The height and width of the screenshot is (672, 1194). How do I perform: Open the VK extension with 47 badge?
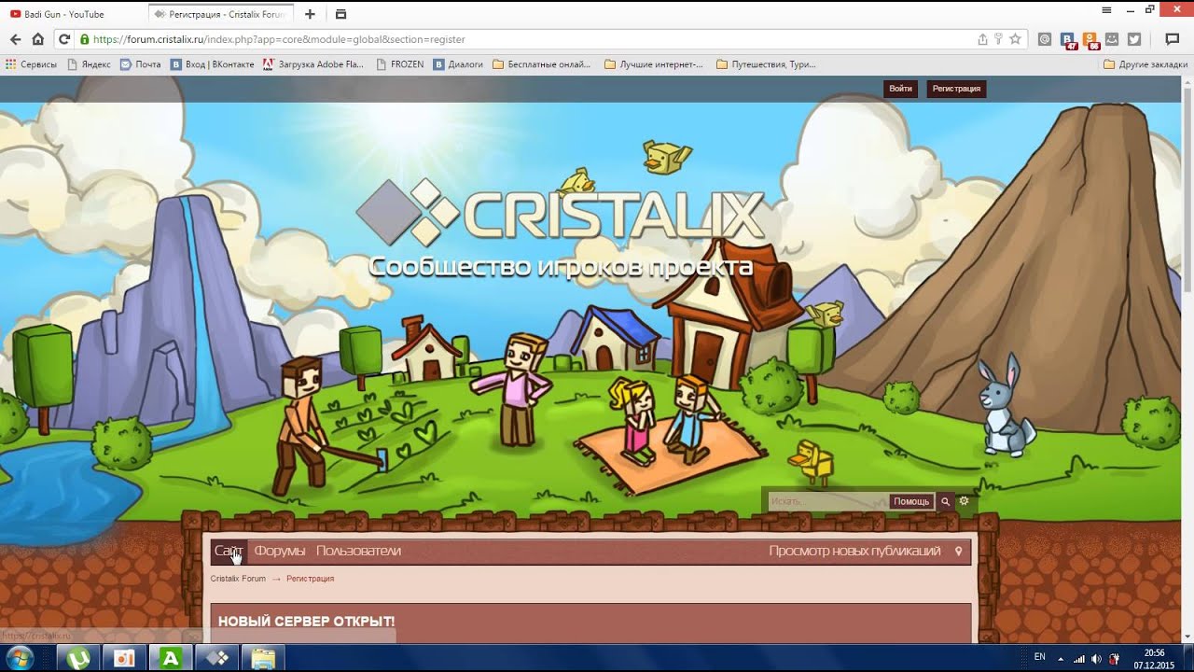coord(1068,40)
